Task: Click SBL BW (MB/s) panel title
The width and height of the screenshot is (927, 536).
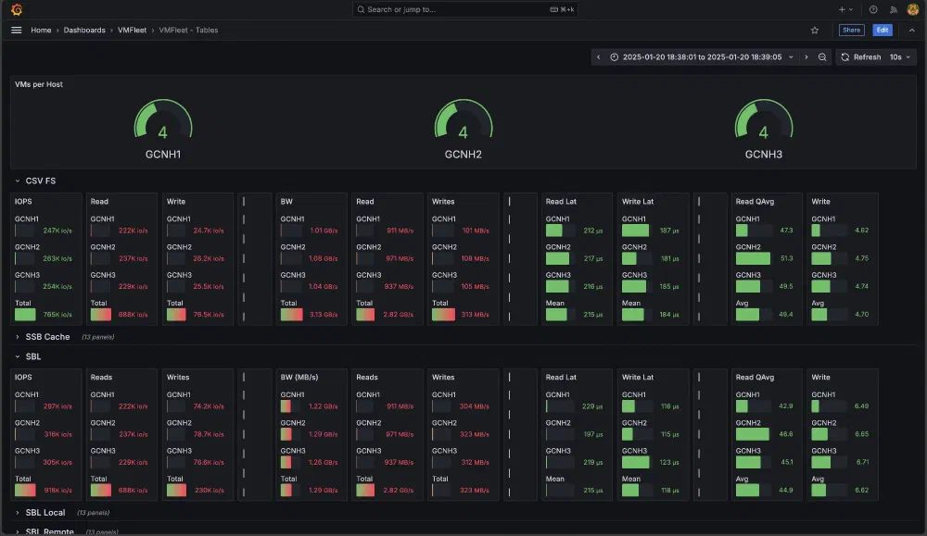Action: point(299,377)
